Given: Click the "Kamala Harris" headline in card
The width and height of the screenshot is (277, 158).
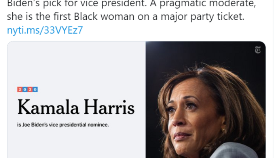Looking at the screenshot, I should [76, 107].
